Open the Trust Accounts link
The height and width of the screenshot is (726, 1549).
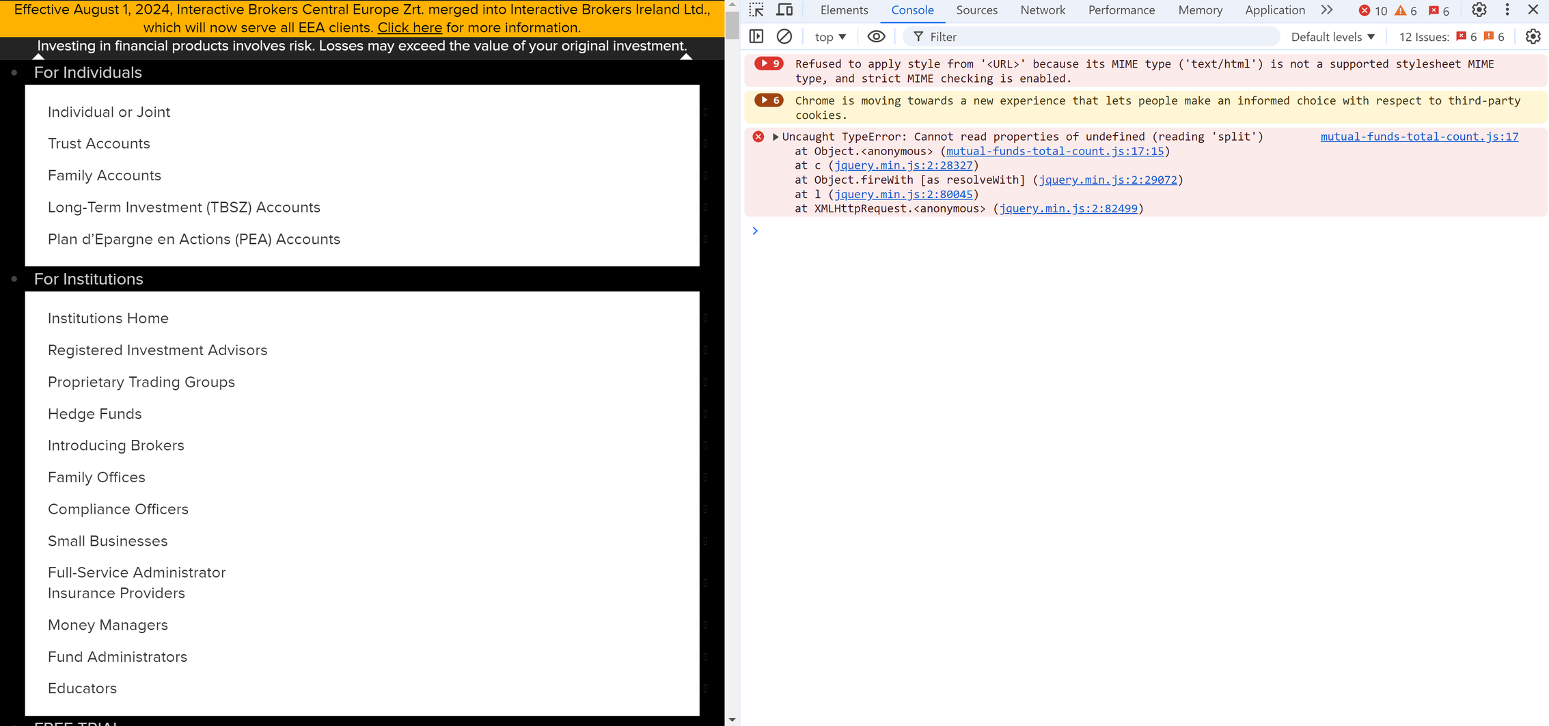(x=98, y=143)
